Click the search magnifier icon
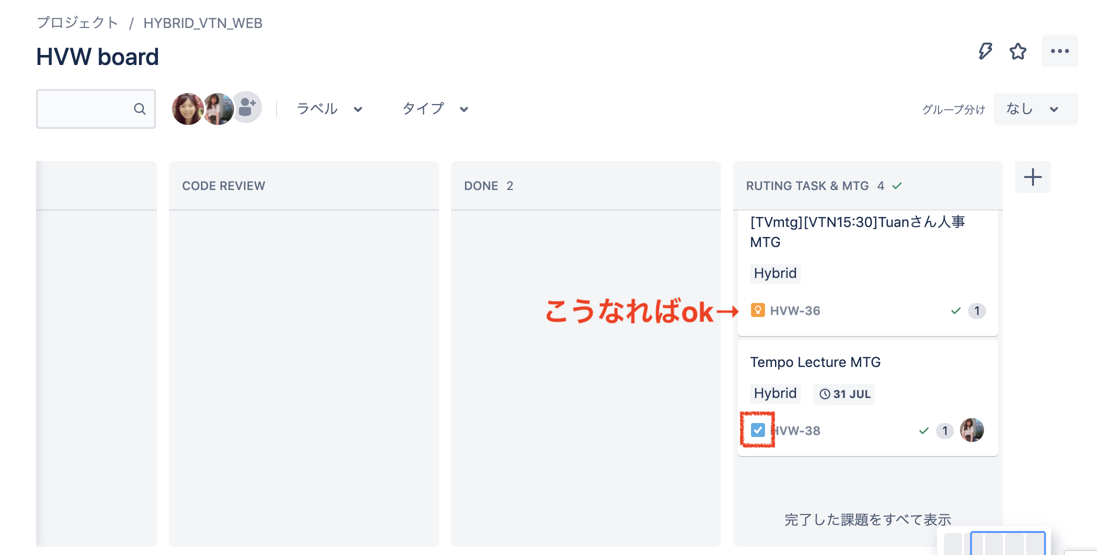 click(x=139, y=109)
